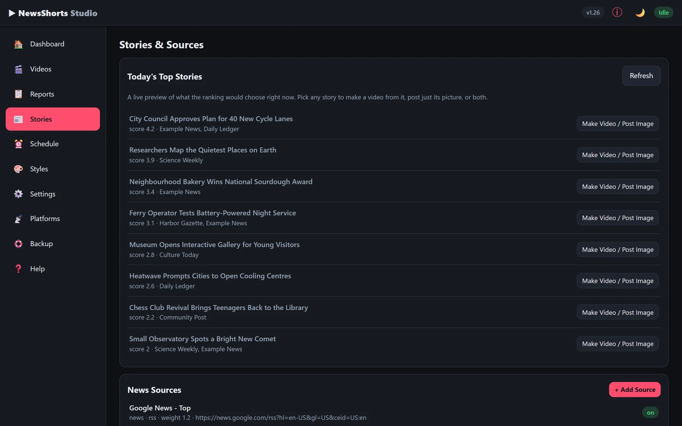Click the Help label in the sidebar

(x=38, y=269)
